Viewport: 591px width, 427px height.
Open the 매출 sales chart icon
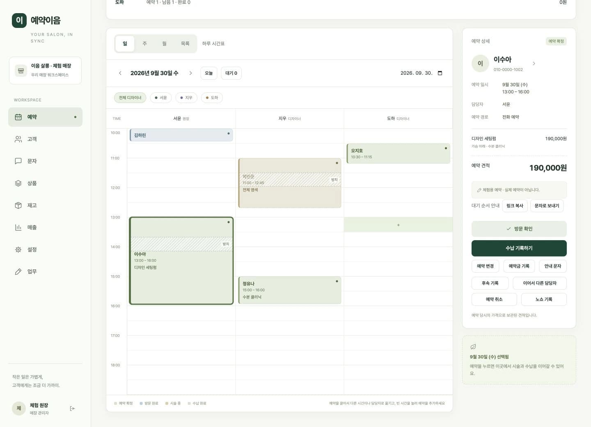click(x=18, y=227)
